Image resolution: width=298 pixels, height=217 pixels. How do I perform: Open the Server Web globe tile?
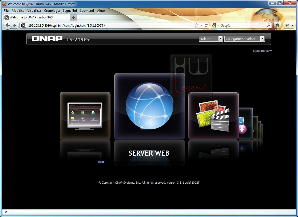click(x=149, y=106)
